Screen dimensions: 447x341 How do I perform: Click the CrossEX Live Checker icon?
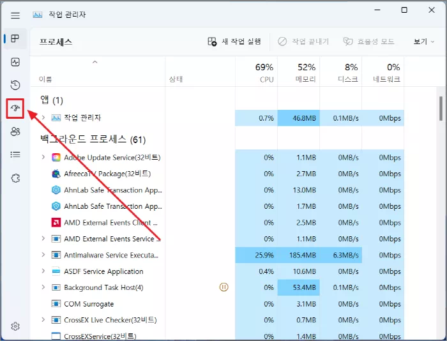coord(56,320)
